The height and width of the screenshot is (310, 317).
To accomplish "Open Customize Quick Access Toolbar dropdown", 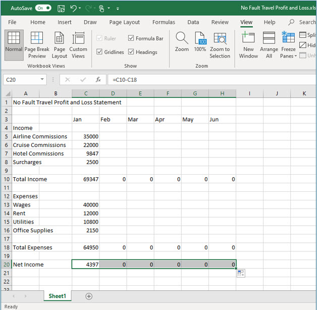I will [118, 9].
